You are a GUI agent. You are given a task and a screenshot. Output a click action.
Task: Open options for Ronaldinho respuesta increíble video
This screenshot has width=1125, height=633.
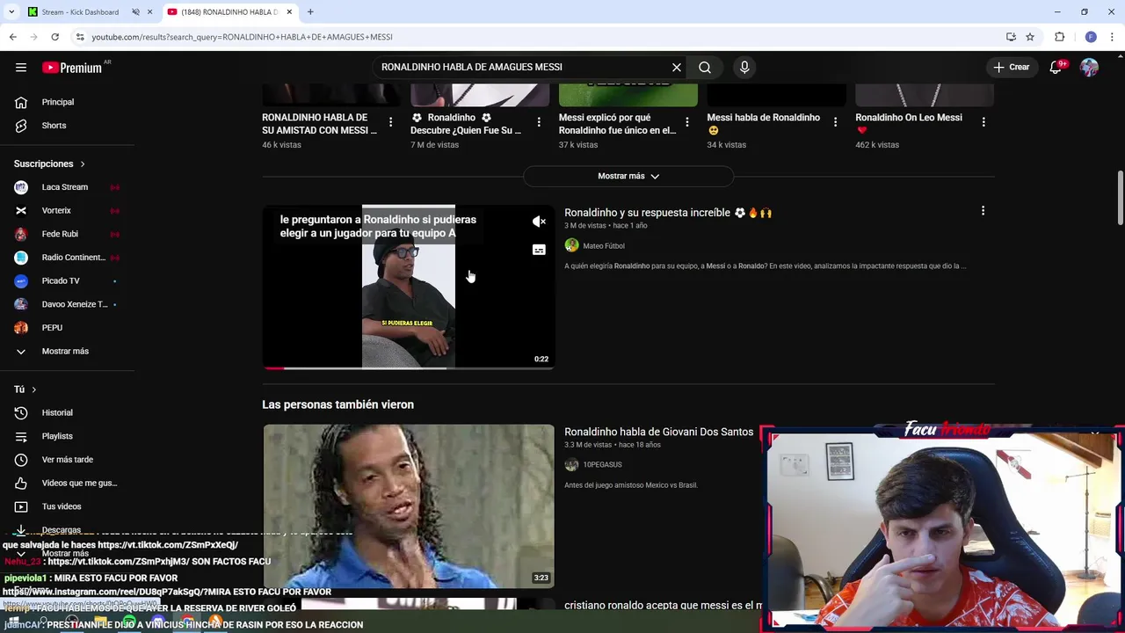point(983,211)
